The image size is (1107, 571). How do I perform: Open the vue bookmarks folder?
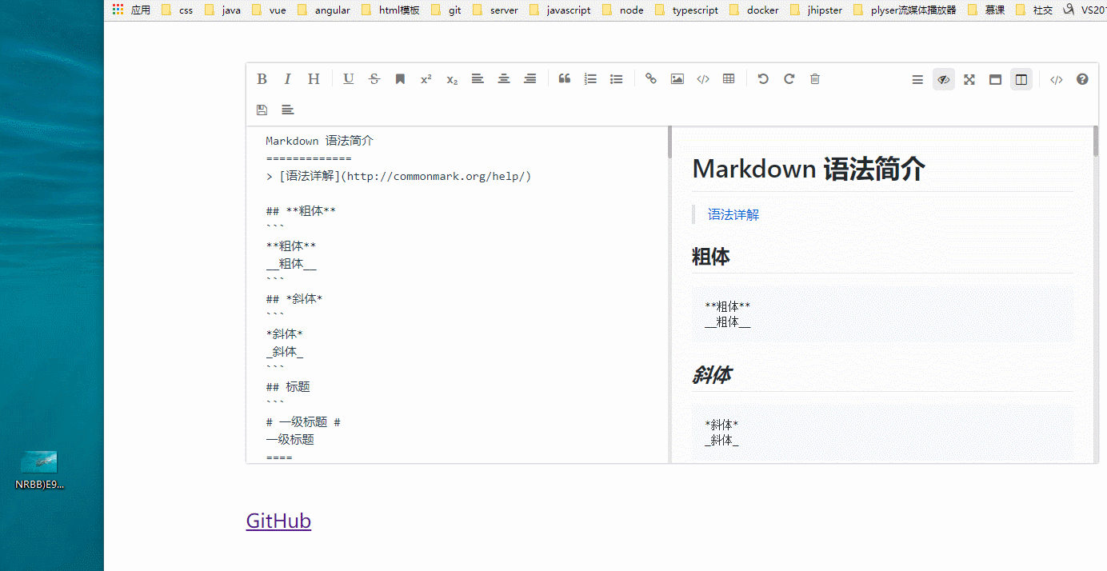coord(269,10)
